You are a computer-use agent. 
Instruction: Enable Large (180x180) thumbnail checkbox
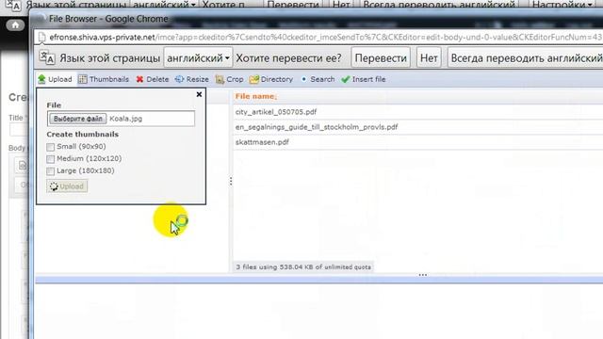coord(50,170)
